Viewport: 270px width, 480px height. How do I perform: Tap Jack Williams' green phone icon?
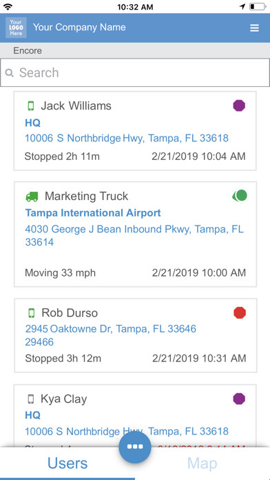(31, 106)
